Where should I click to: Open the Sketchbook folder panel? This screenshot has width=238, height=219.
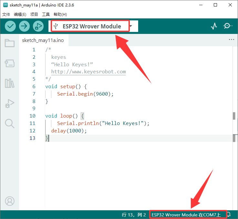point(10,43)
